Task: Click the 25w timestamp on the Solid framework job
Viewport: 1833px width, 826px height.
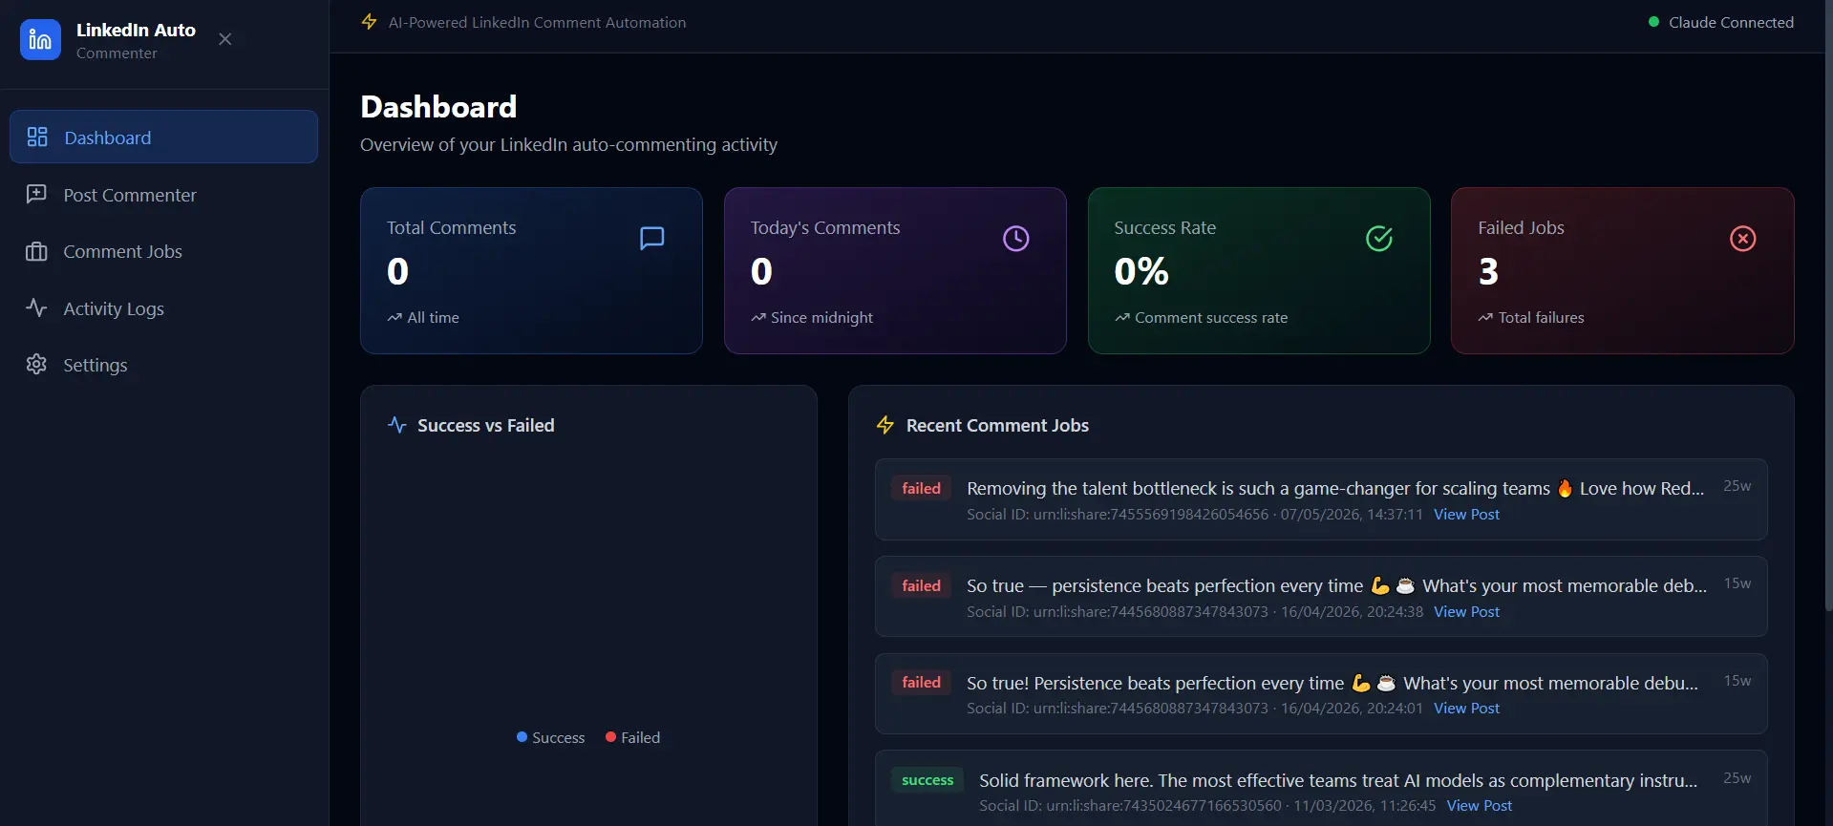Action: point(1737,778)
